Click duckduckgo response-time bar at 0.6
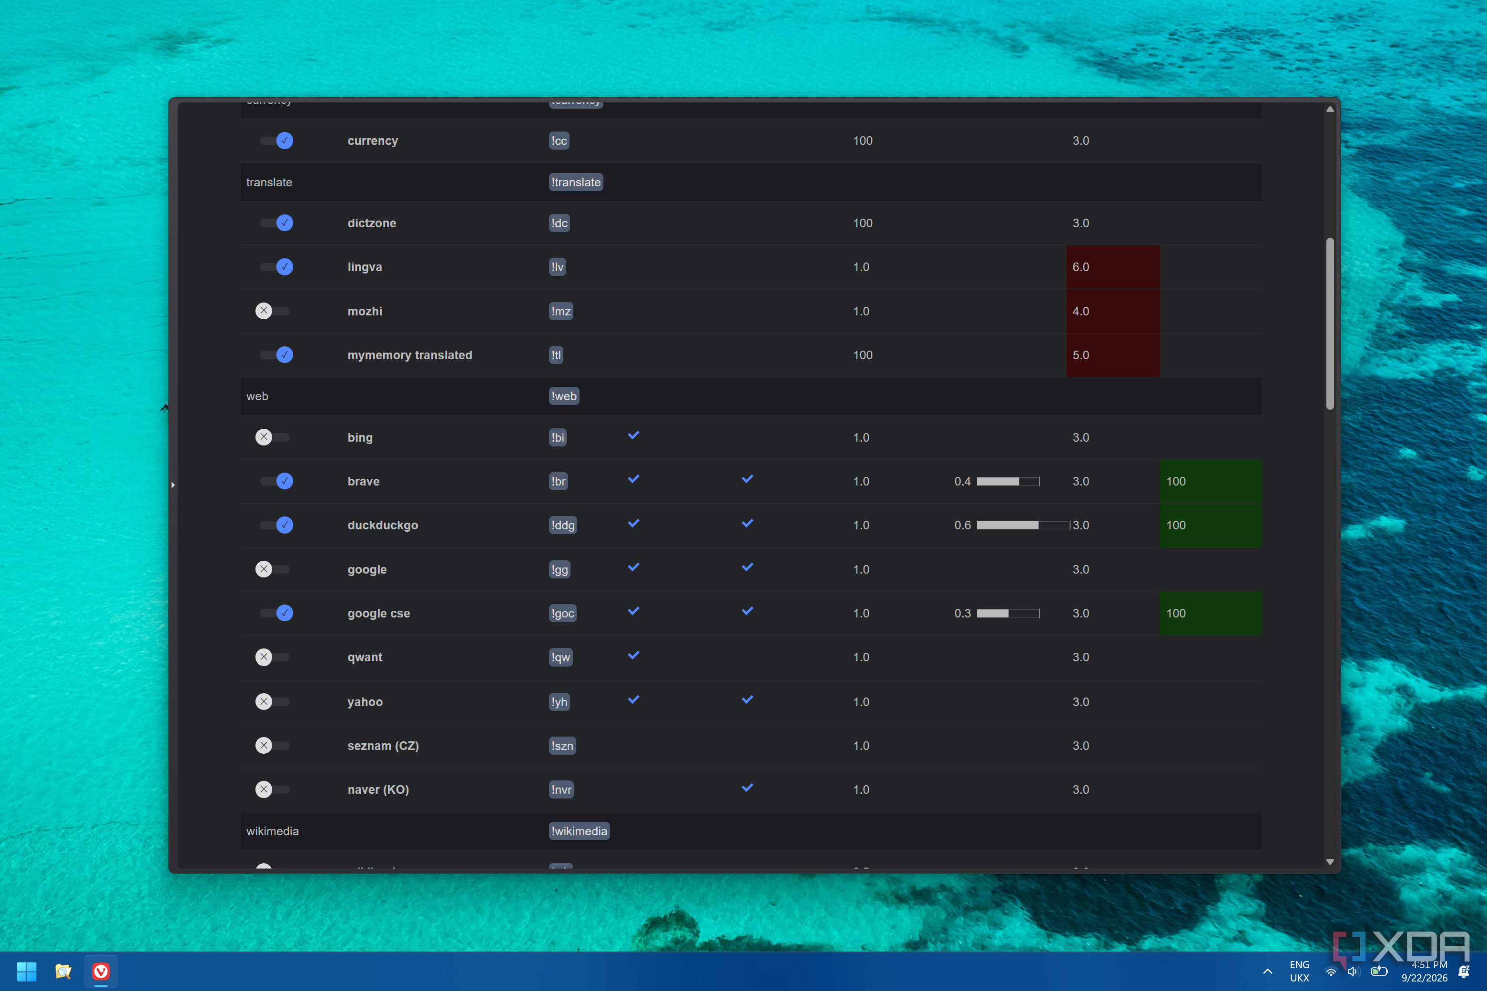The height and width of the screenshot is (991, 1487). tap(1023, 525)
